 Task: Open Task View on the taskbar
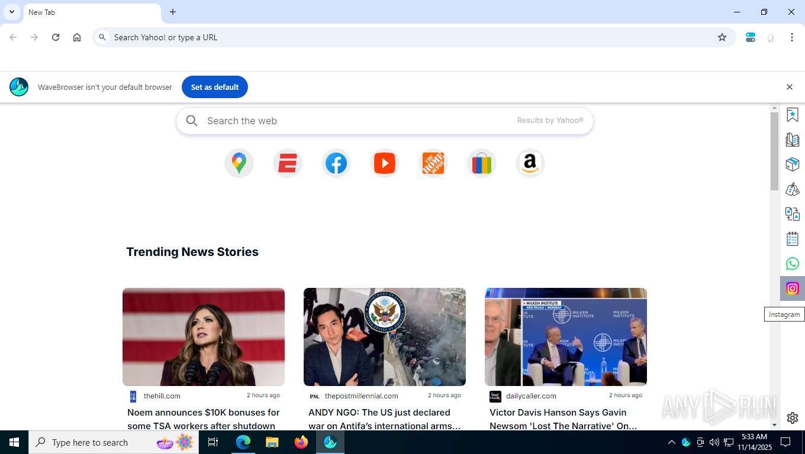click(213, 442)
